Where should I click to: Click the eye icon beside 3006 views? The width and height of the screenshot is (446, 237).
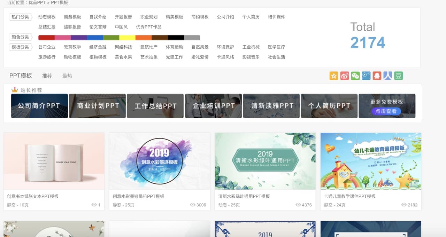click(x=192, y=205)
